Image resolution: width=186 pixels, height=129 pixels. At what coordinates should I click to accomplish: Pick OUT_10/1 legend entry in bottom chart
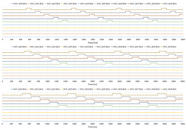35,89
